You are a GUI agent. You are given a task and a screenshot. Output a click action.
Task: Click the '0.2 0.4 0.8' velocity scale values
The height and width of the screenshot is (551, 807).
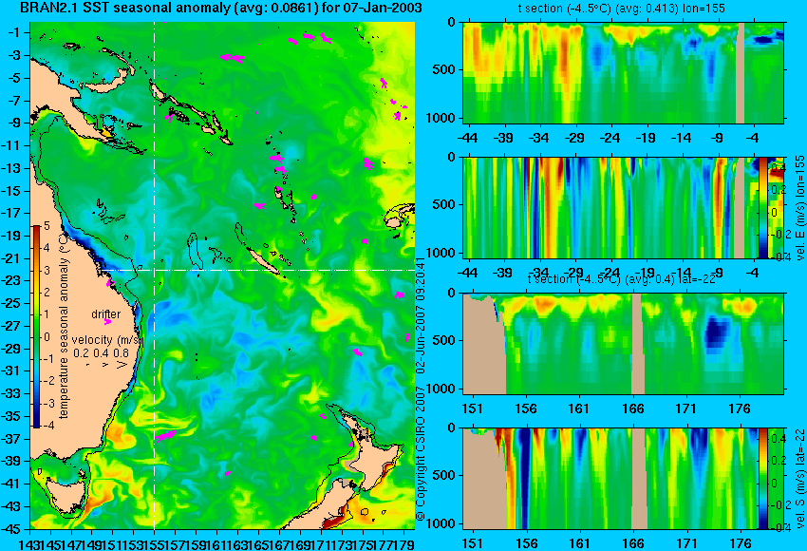(101, 353)
